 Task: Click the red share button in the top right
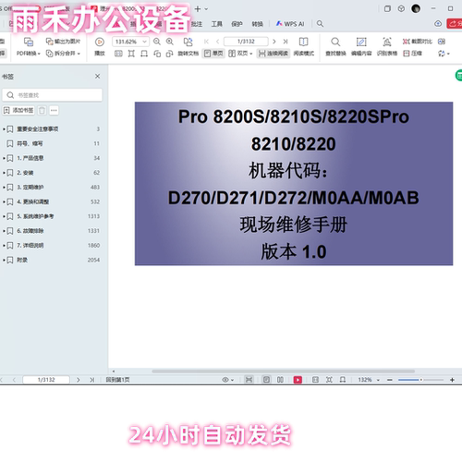pyautogui.click(x=455, y=24)
